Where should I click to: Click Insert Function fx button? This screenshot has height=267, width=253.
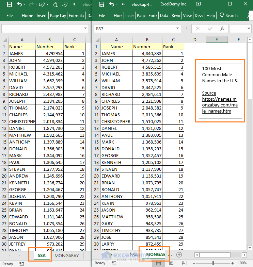tap(222, 29)
